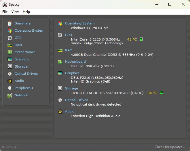
Task: Click the Motherboard icon in sidebar
Action: 10,52
